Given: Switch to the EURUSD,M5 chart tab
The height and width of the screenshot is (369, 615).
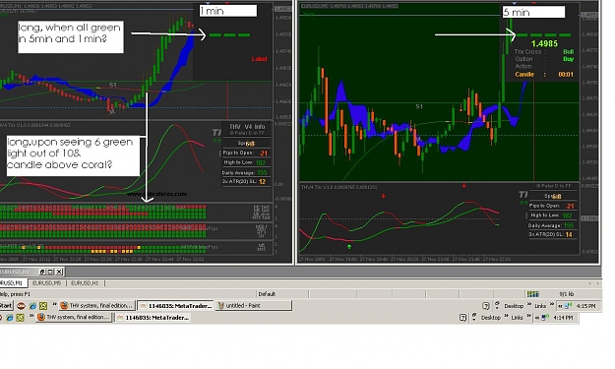Looking at the screenshot, I should pos(46,282).
